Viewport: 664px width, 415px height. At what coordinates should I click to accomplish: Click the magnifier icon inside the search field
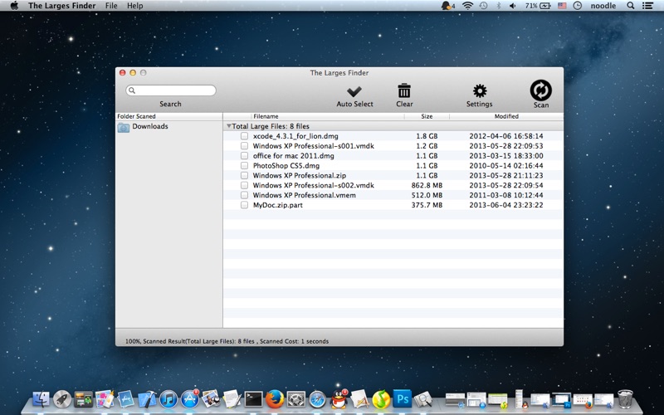[x=132, y=90]
